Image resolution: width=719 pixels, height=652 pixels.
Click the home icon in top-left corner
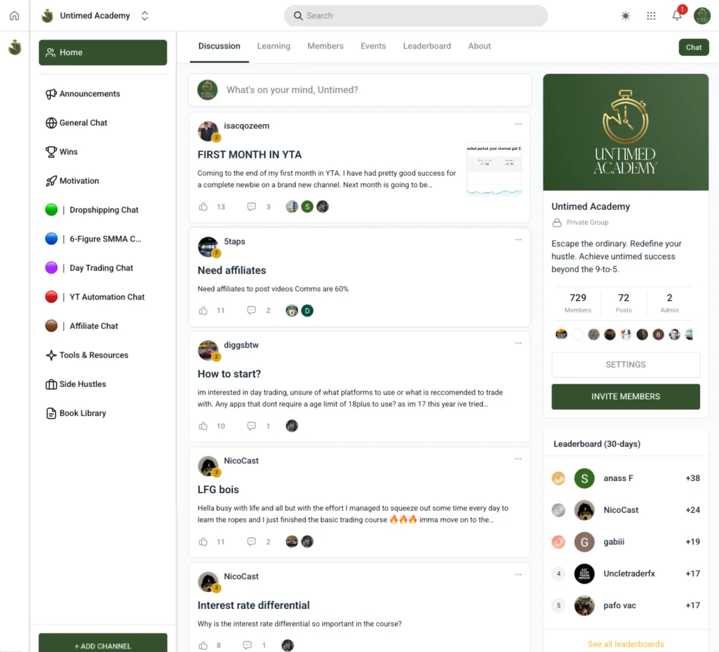point(14,16)
